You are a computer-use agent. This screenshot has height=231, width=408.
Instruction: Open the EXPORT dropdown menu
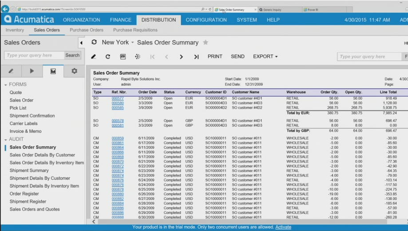coord(265,57)
